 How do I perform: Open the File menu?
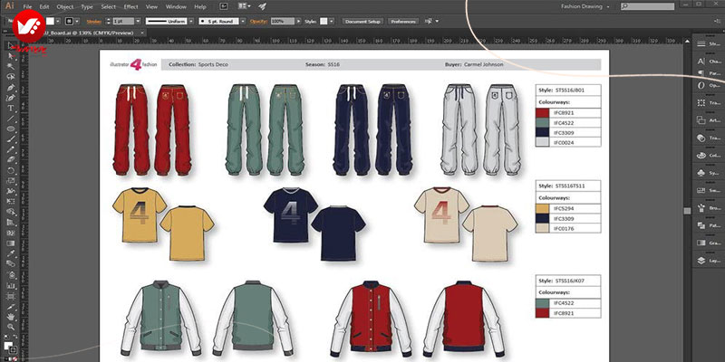27,7
